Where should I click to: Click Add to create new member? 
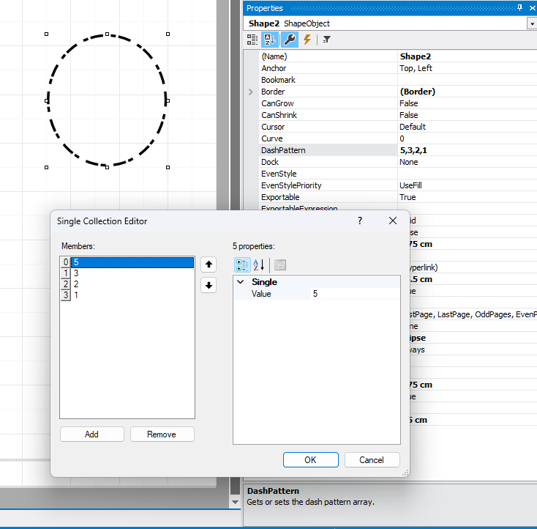(91, 434)
